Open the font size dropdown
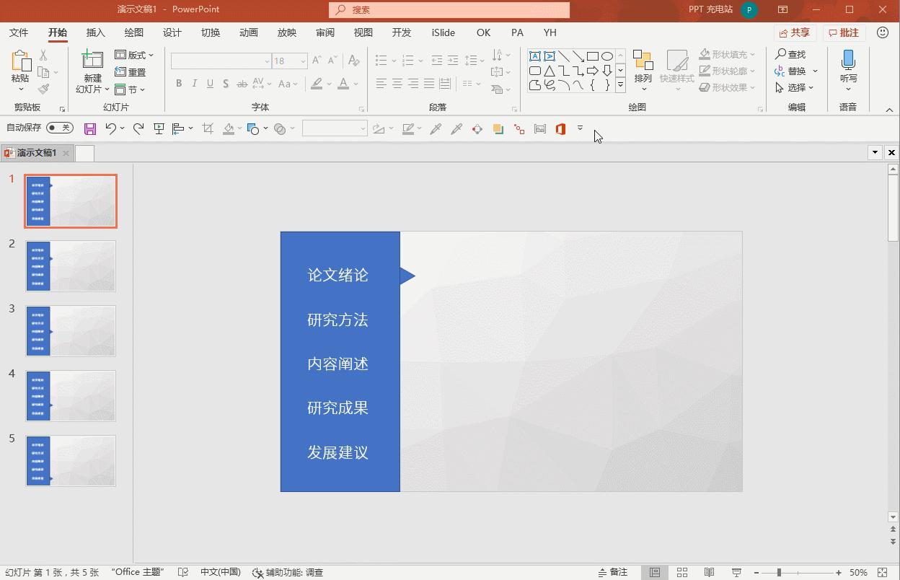The image size is (900, 580). pyautogui.click(x=304, y=61)
